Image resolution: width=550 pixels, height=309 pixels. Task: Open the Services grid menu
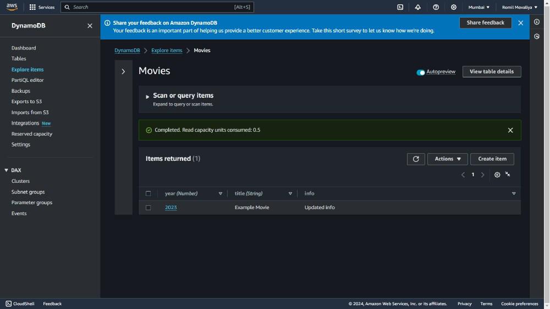click(42, 7)
